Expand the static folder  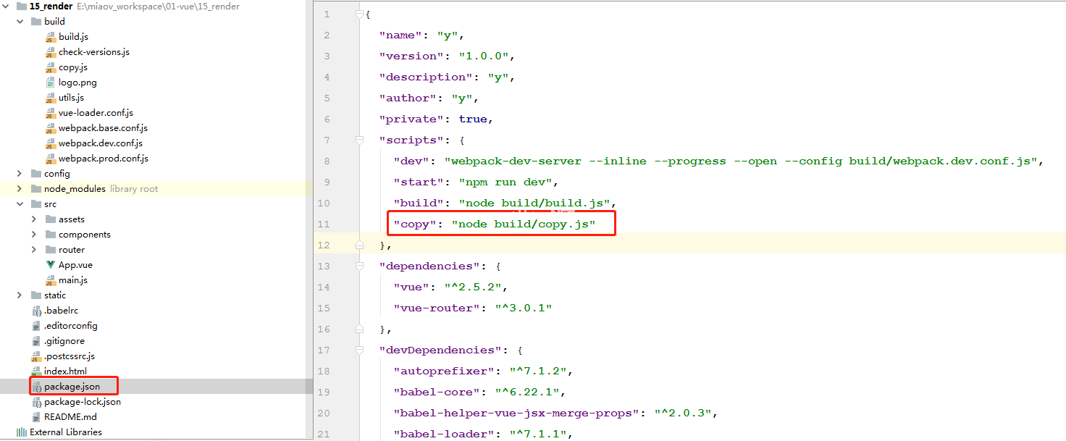point(20,295)
